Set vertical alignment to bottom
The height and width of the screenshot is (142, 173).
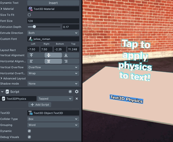(66, 55)
